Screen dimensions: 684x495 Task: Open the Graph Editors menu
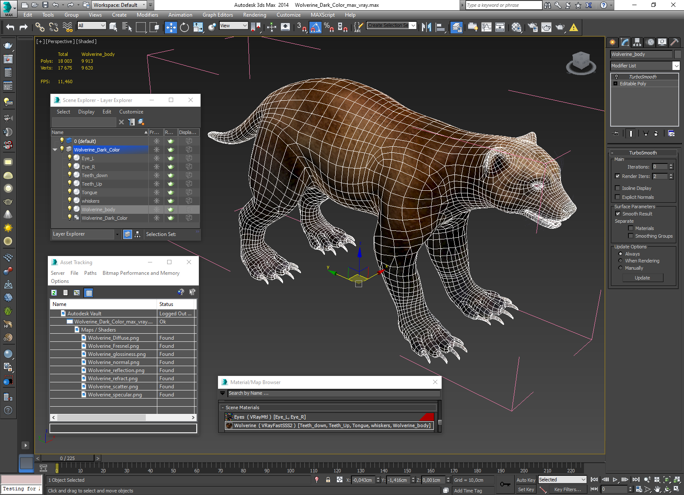pyautogui.click(x=218, y=15)
